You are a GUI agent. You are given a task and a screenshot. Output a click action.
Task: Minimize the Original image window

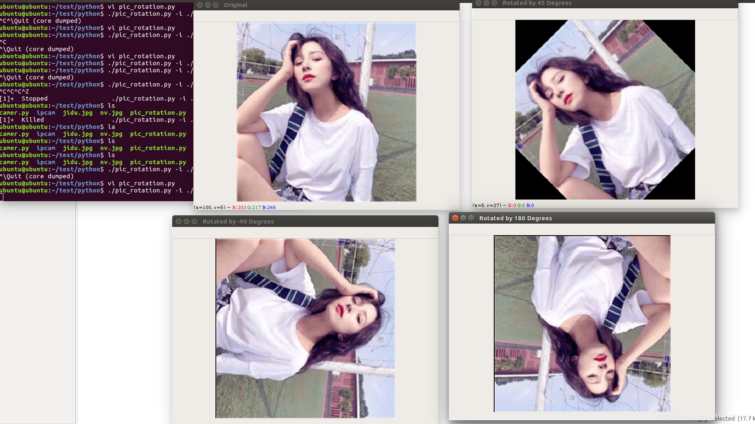207,5
